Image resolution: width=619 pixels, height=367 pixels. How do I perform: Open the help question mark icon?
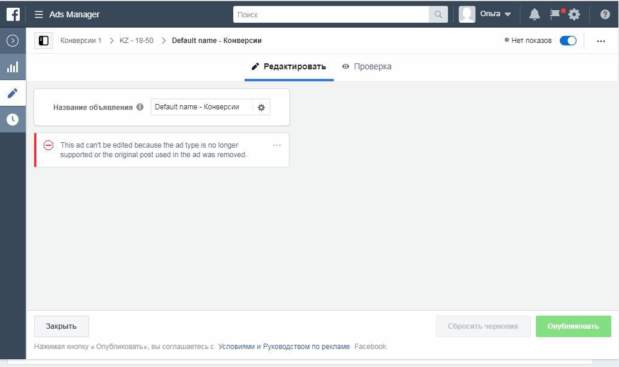605,14
